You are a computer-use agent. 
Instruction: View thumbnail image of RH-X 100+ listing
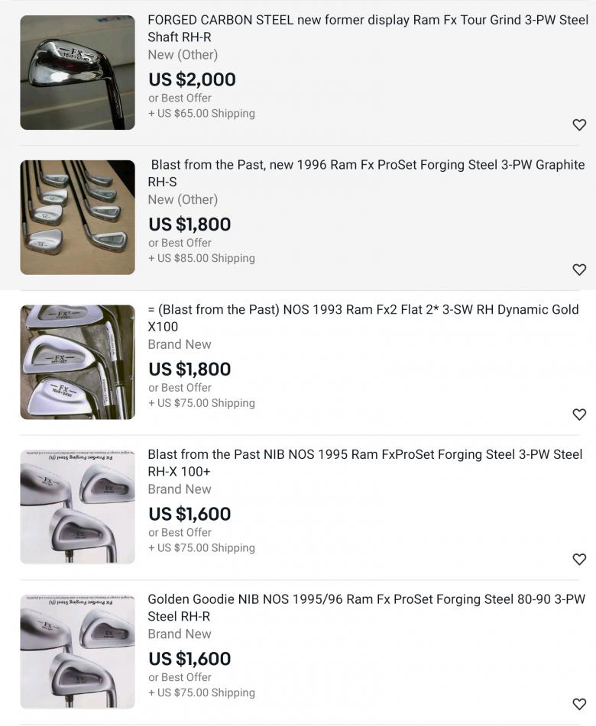77,507
